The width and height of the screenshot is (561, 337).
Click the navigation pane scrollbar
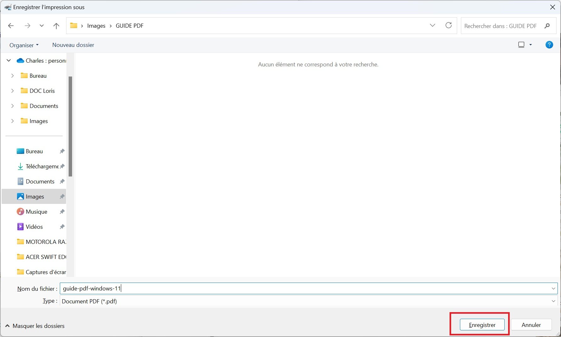tap(71, 126)
